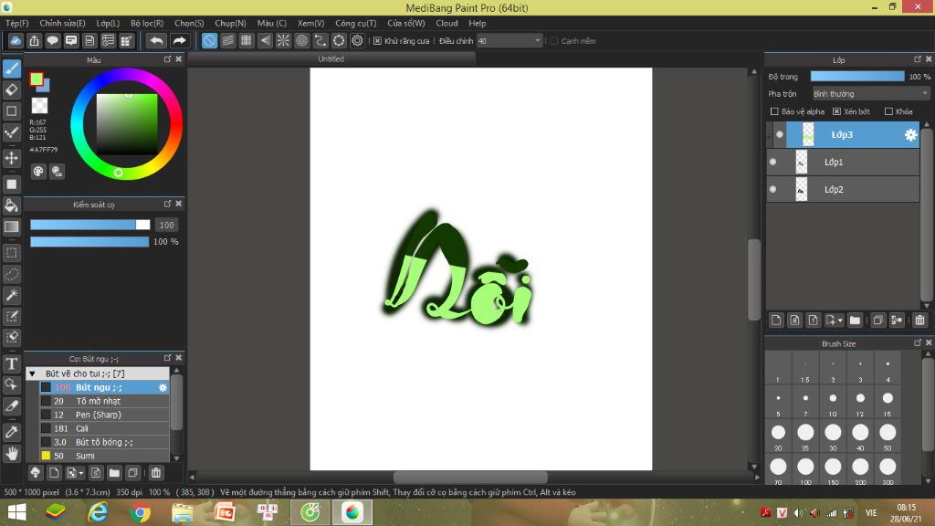This screenshot has width=935, height=526.
Task: Toggle Xén bớt clipping checkbox
Action: [836, 111]
